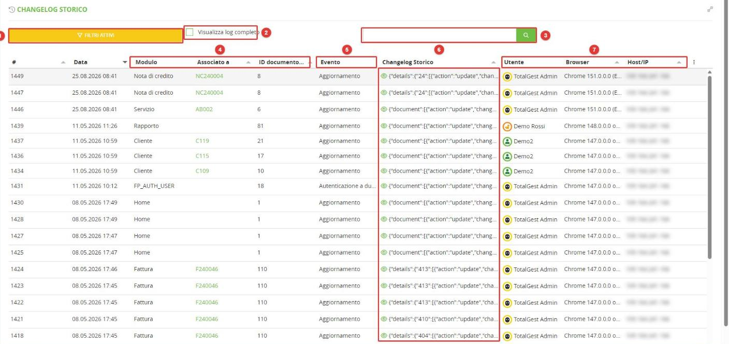The width and height of the screenshot is (729, 344).
Task: Click the eye icon in row 1439
Action: pos(384,126)
